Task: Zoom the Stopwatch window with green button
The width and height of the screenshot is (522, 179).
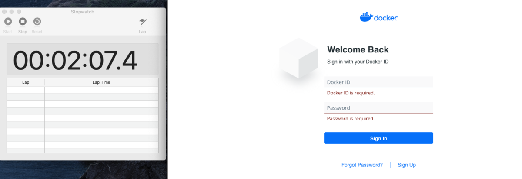Action: (x=19, y=12)
